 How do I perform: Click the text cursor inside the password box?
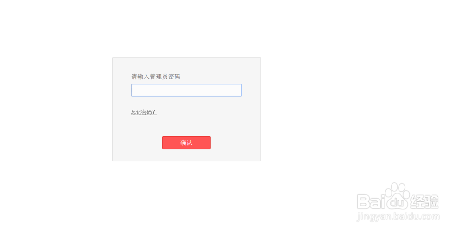tap(132, 90)
